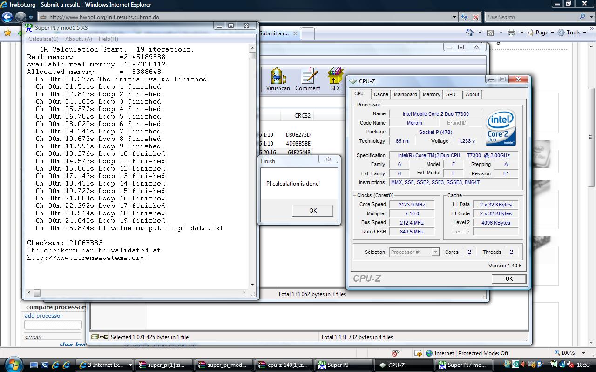Switch to super_pi_mod taskbar item
This screenshot has width=596, height=372.
(x=224, y=365)
